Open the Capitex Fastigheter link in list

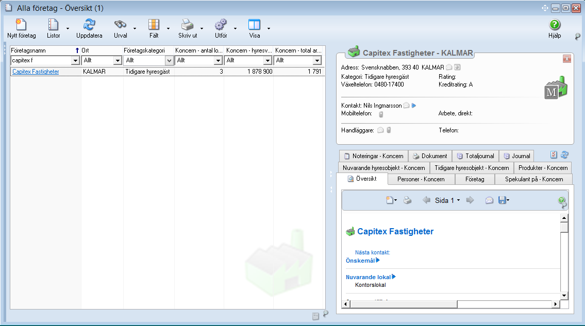click(36, 72)
